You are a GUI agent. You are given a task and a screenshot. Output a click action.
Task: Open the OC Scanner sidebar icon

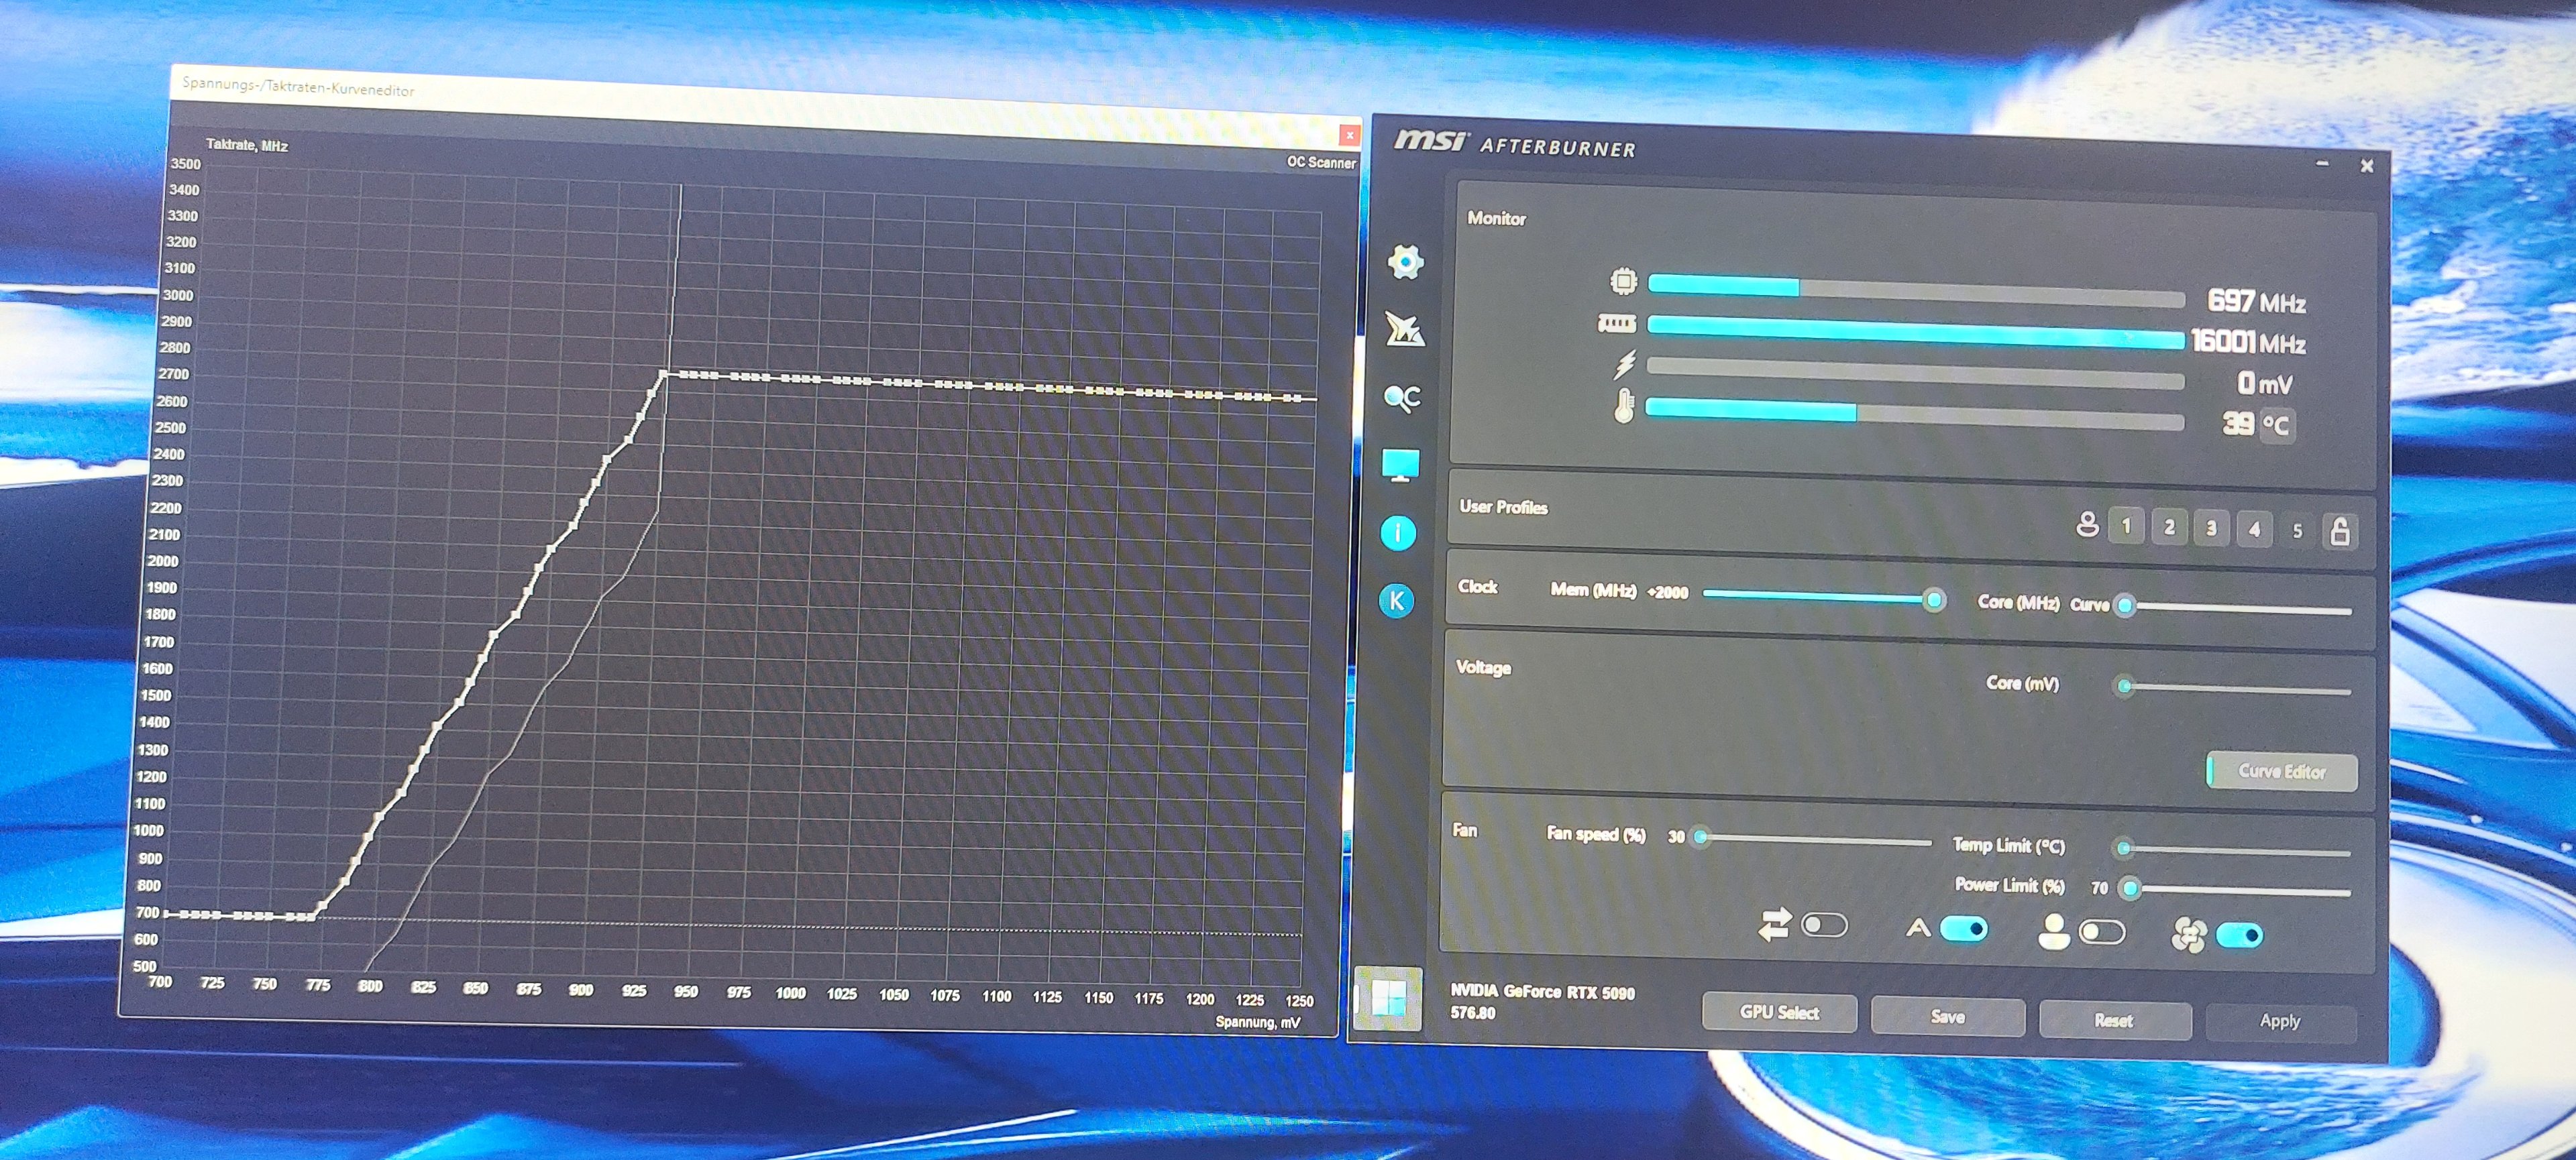(1402, 398)
